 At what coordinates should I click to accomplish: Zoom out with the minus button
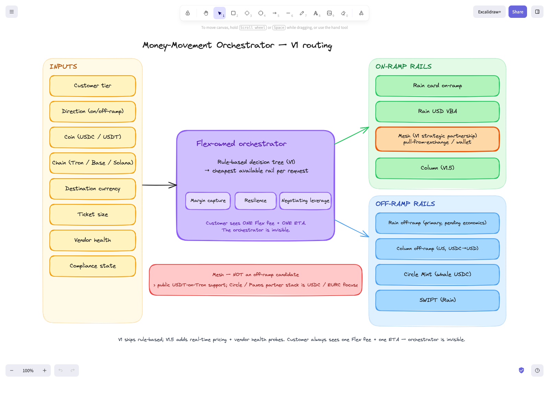pyautogui.click(x=12, y=370)
